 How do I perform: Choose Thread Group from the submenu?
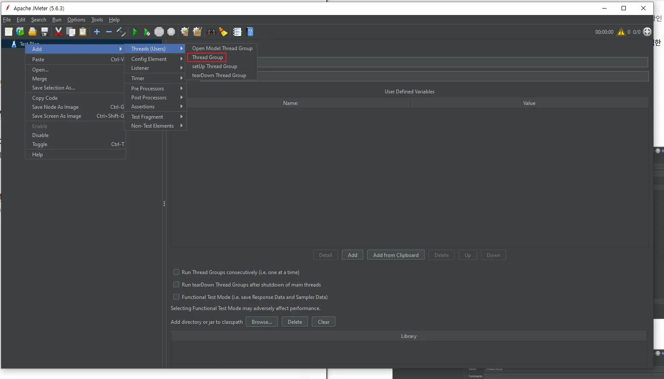[208, 57]
